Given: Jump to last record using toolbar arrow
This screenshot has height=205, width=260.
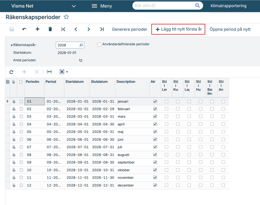Looking at the screenshot, I should click(x=102, y=29).
